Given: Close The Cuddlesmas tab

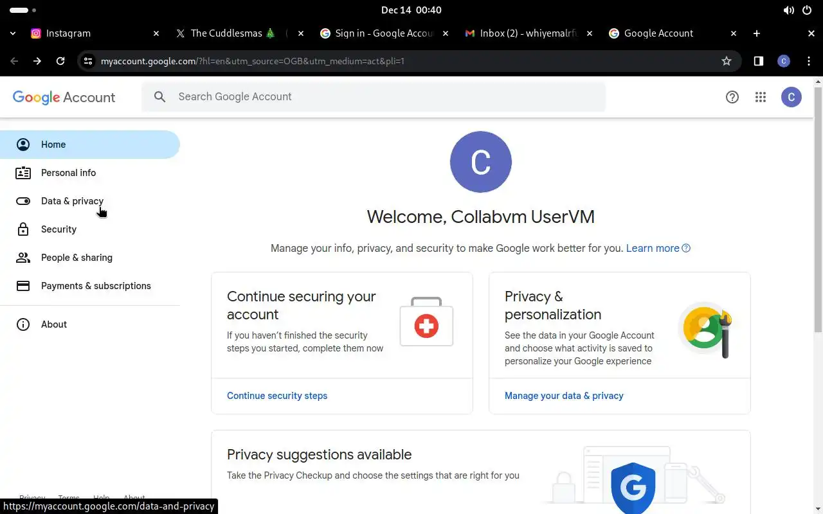Looking at the screenshot, I should click(300, 33).
